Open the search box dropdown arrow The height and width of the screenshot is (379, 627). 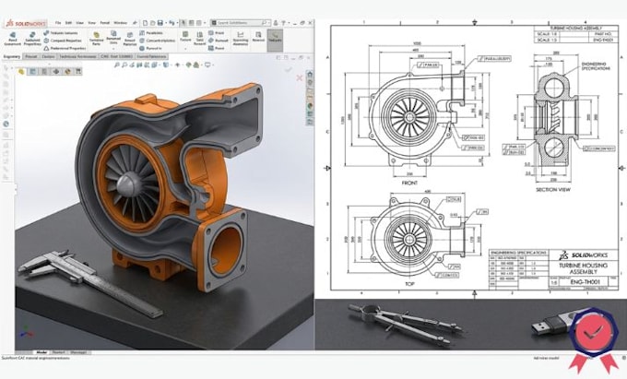(x=269, y=23)
